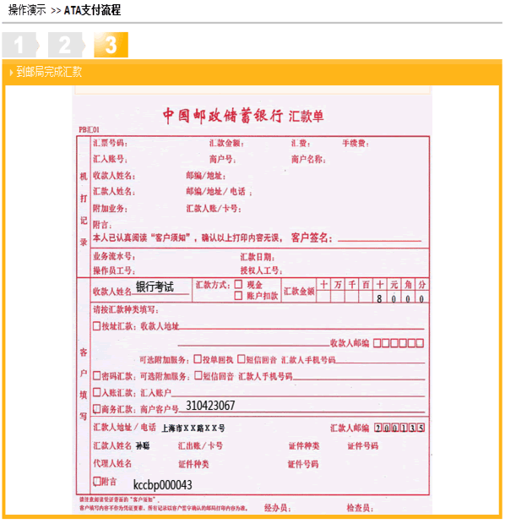Click the 经办员 label

click(277, 508)
